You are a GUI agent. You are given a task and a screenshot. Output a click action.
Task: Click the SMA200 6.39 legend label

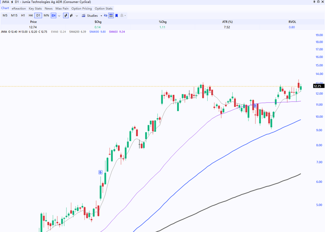(78, 32)
